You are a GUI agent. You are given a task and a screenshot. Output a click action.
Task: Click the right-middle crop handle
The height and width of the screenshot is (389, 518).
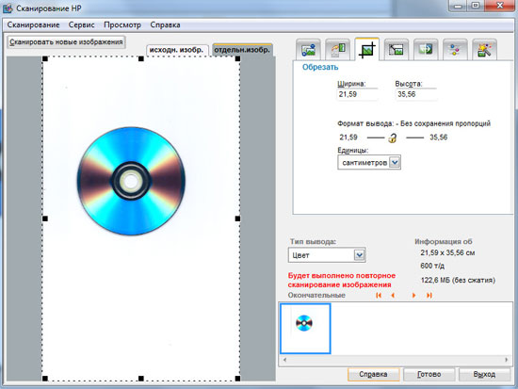tap(237, 219)
